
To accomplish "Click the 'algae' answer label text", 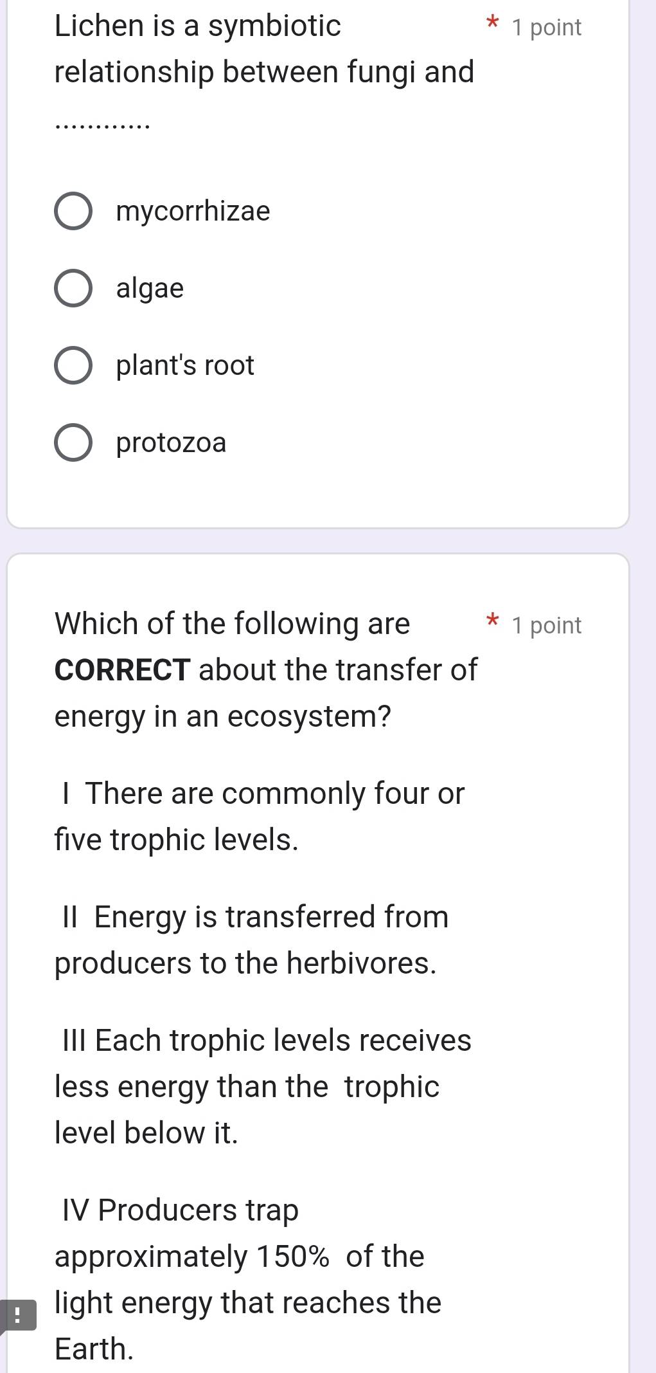I will 150,288.
